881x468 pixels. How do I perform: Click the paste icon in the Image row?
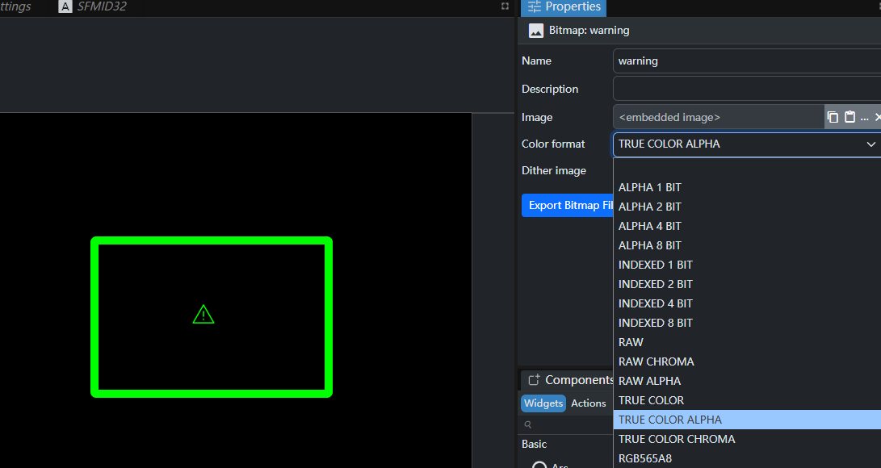(x=850, y=117)
